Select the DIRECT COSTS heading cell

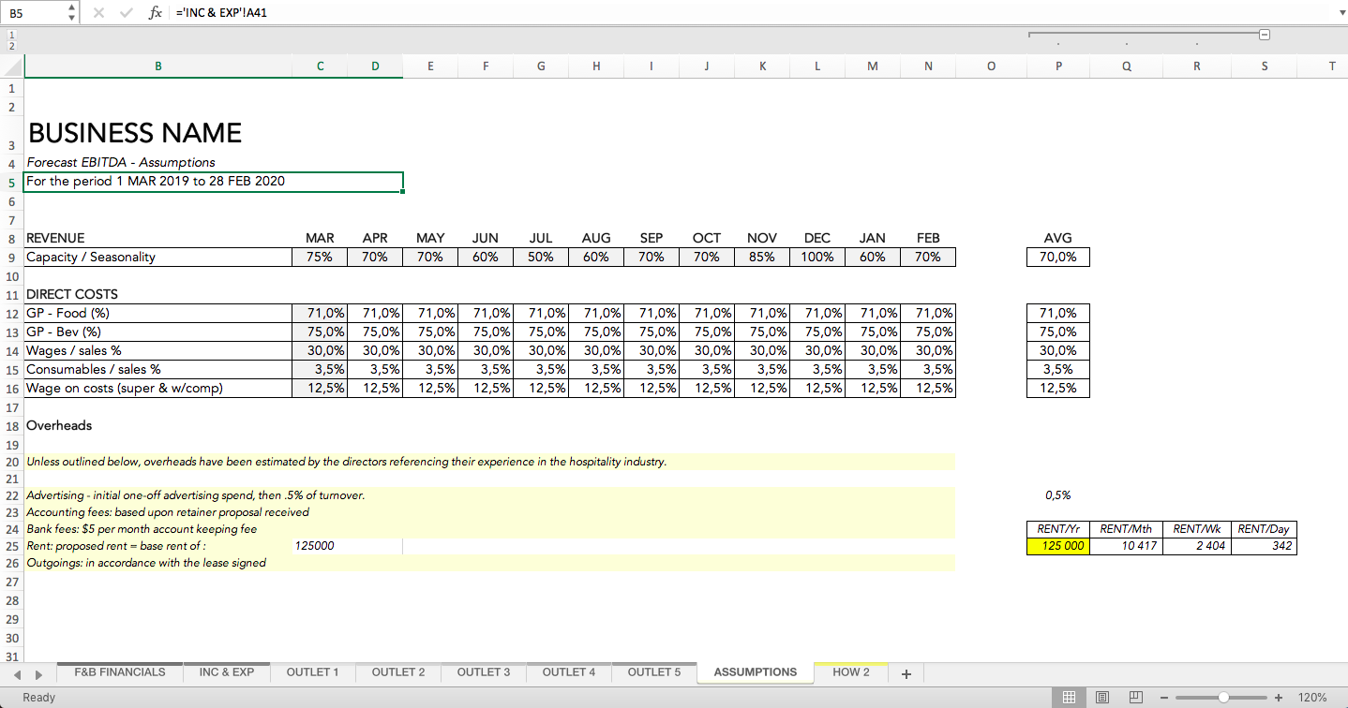click(157, 294)
